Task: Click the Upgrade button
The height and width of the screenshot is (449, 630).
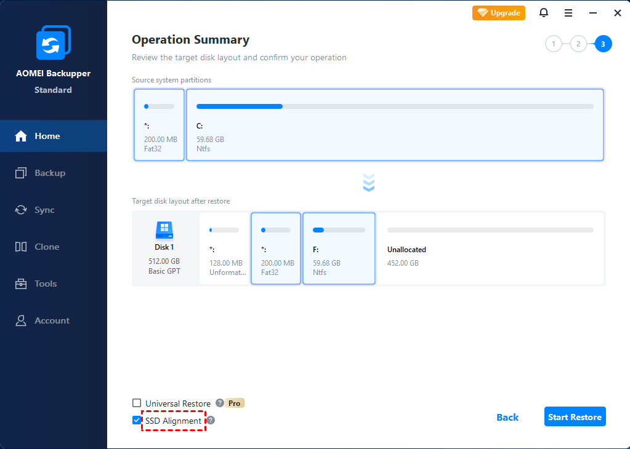Action: (499, 13)
